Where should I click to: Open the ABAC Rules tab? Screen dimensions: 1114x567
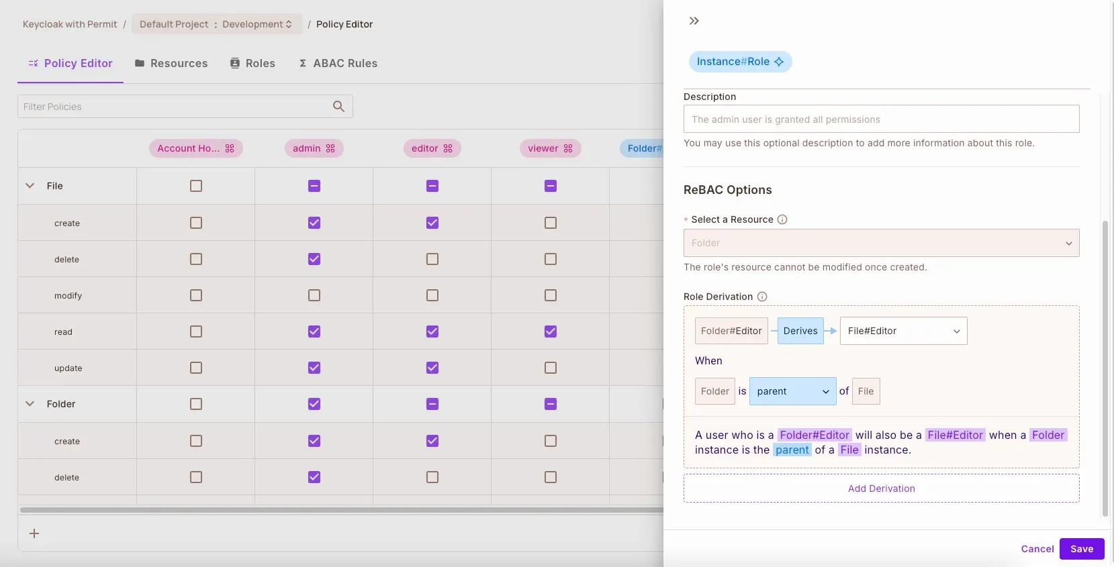point(338,63)
